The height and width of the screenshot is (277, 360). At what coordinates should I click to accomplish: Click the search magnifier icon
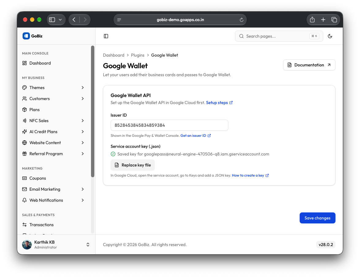pyautogui.click(x=241, y=36)
